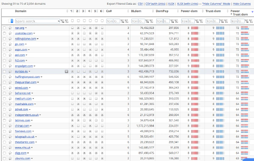254x161 pixels.
Task: Export as CSV (with Links)
Action: (155, 3)
